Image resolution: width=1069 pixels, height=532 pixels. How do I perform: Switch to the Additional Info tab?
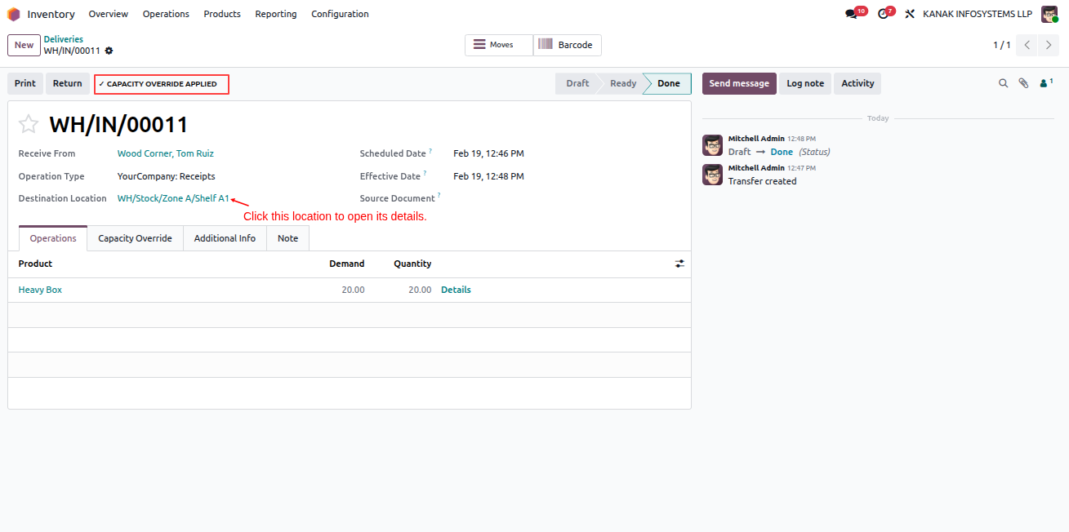[225, 238]
